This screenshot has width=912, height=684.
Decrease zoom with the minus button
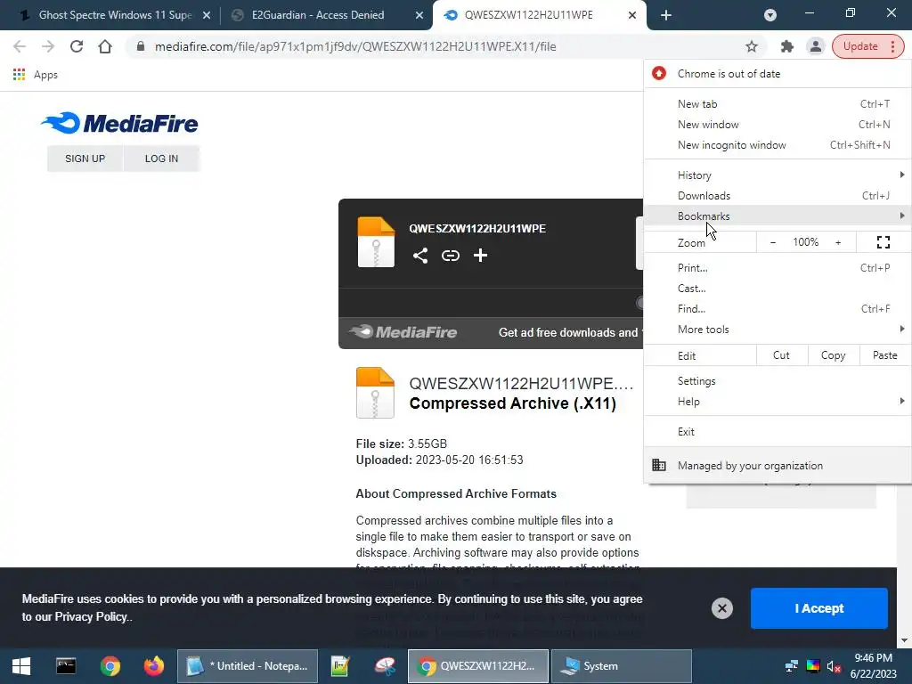point(772,242)
